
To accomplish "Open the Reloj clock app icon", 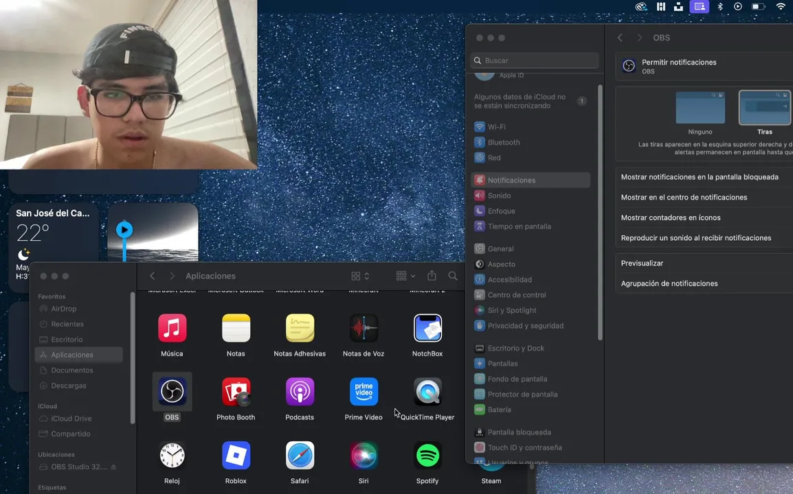I will 172,456.
